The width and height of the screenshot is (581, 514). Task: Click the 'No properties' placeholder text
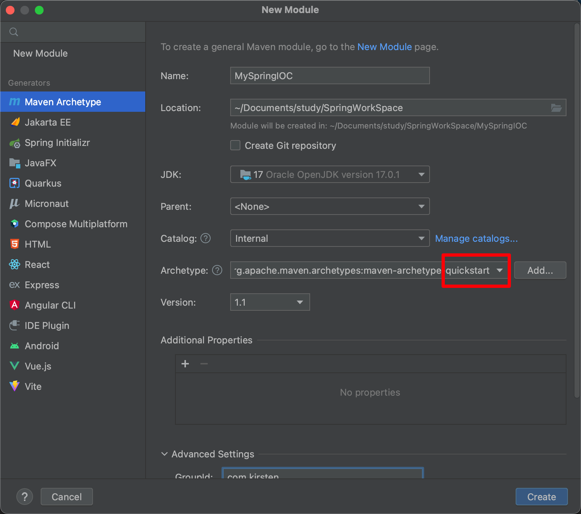coord(370,392)
